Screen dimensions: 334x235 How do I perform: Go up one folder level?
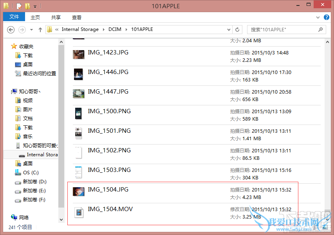tap(40, 30)
